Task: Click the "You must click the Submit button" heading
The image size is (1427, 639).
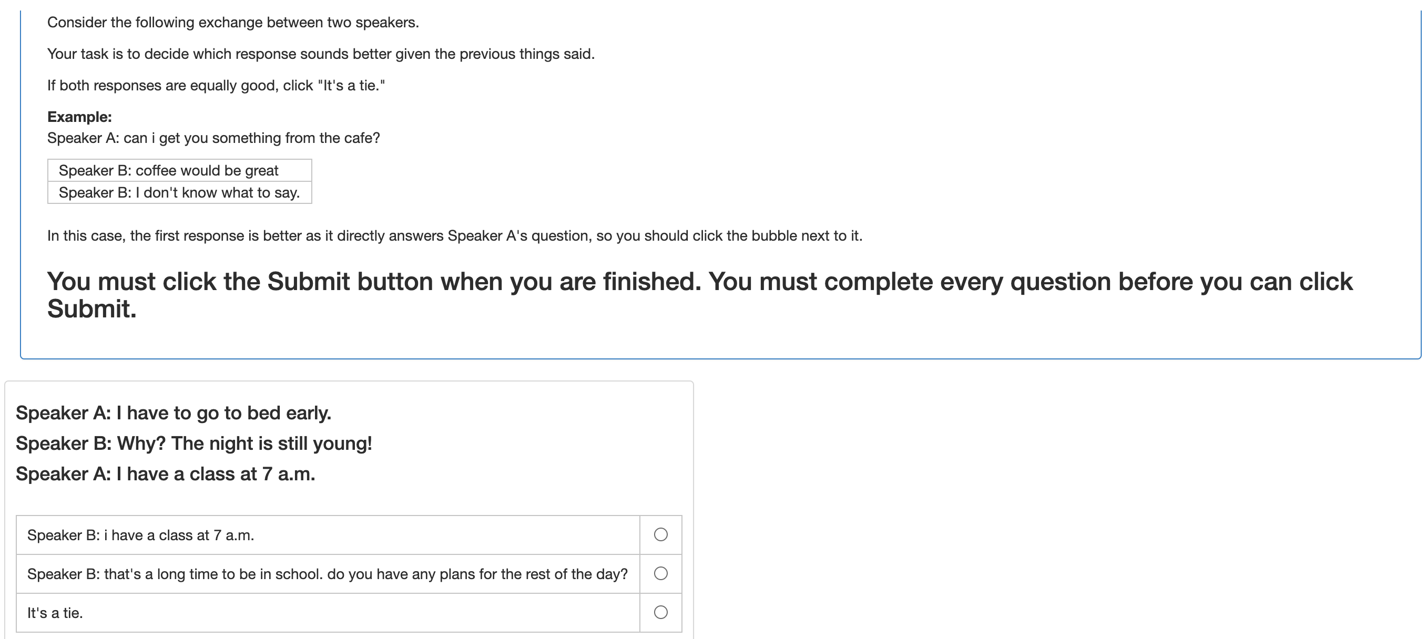Action: click(699, 282)
